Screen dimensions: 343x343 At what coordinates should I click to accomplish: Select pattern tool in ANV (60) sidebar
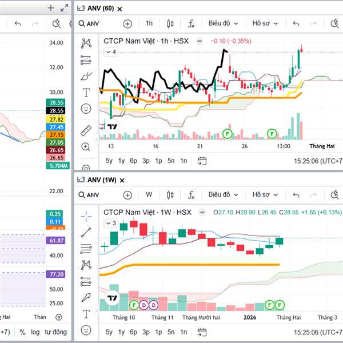(86, 43)
